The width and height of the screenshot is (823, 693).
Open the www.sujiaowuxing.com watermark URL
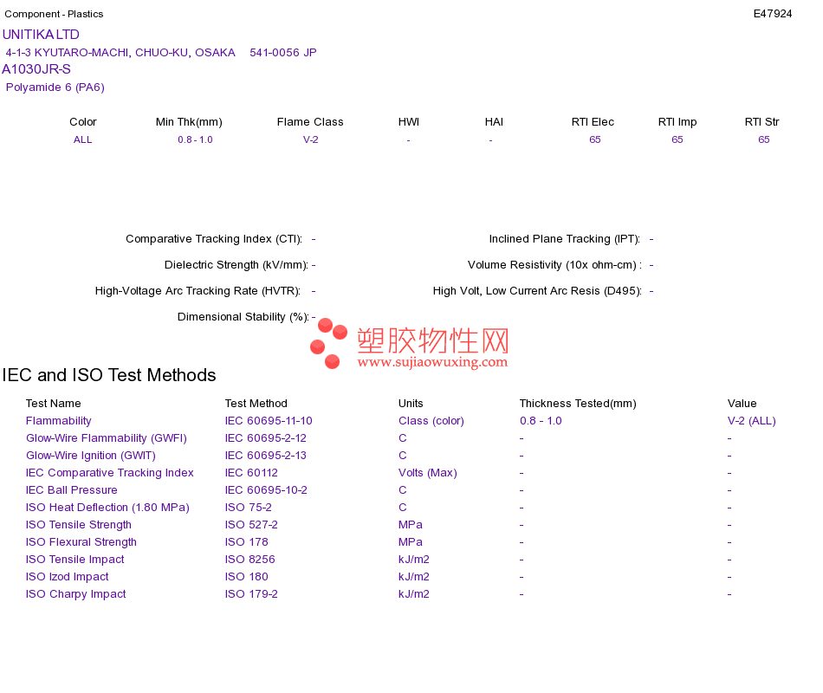pos(432,362)
